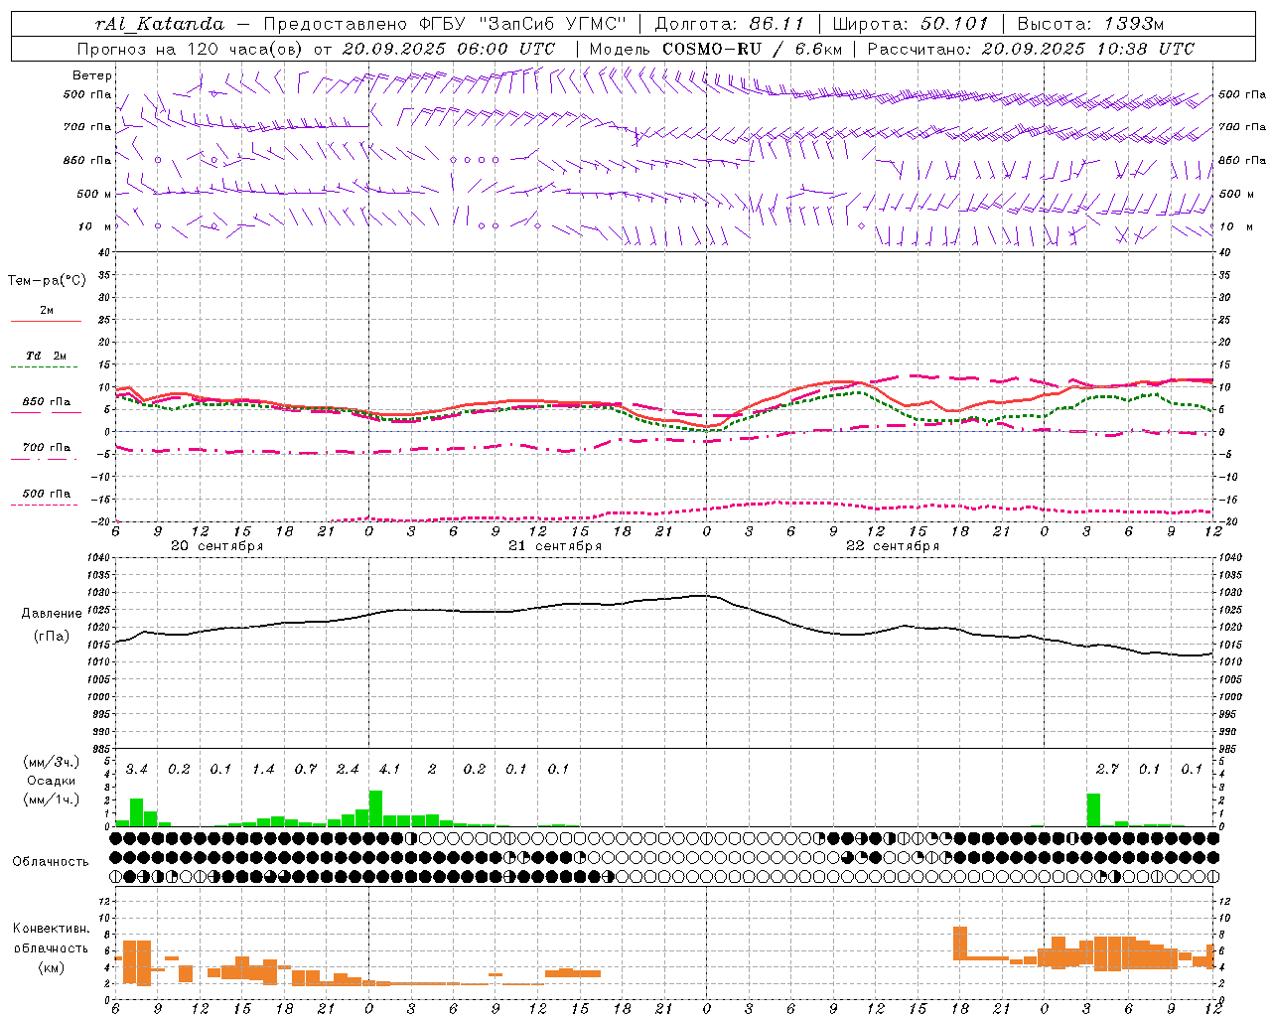Click the (мм/1ч.) unit label

51,799
